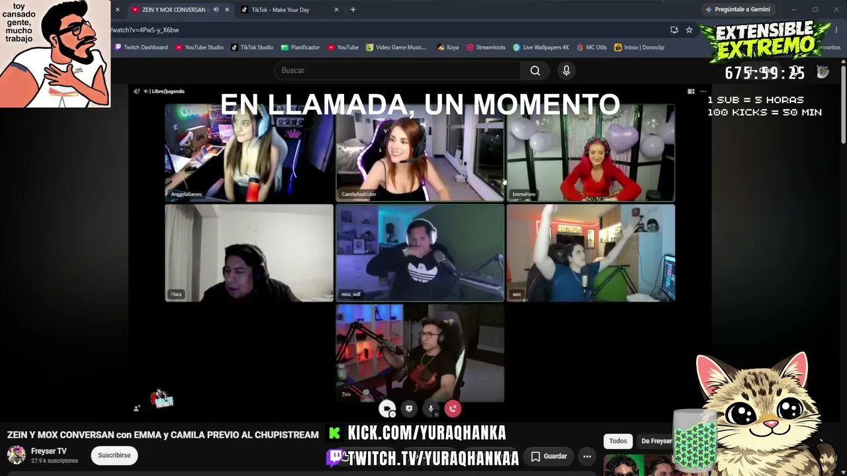
Task: Select the CamilaAssKicker video tile
Action: pyautogui.click(x=420, y=152)
